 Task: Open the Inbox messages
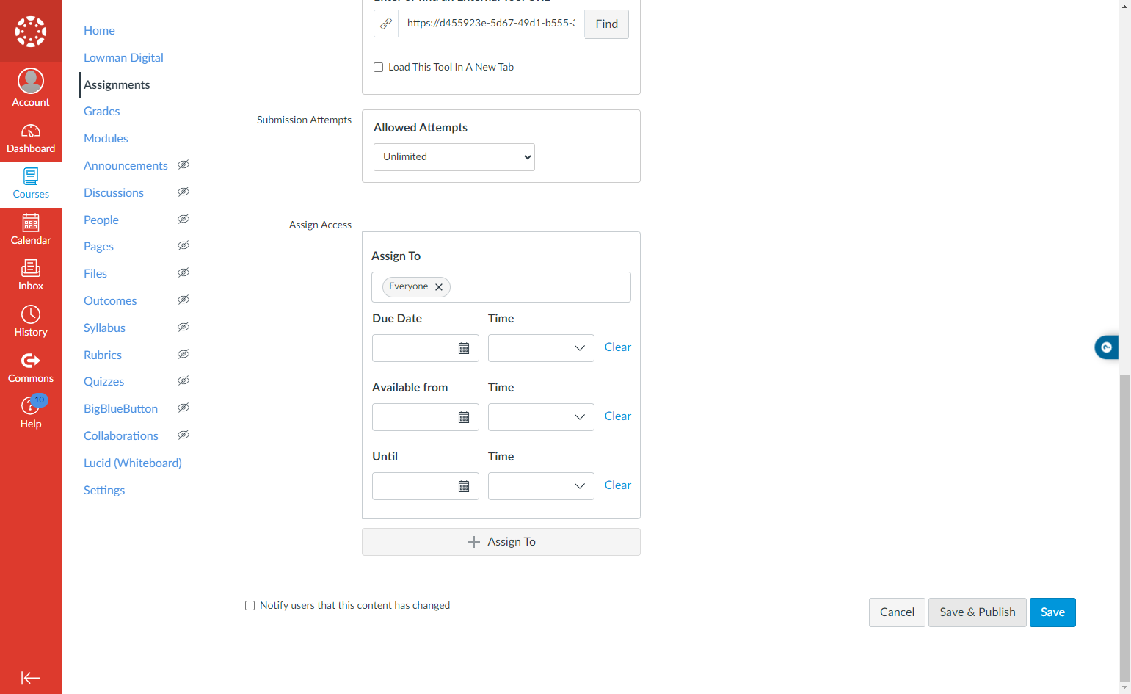click(31, 276)
